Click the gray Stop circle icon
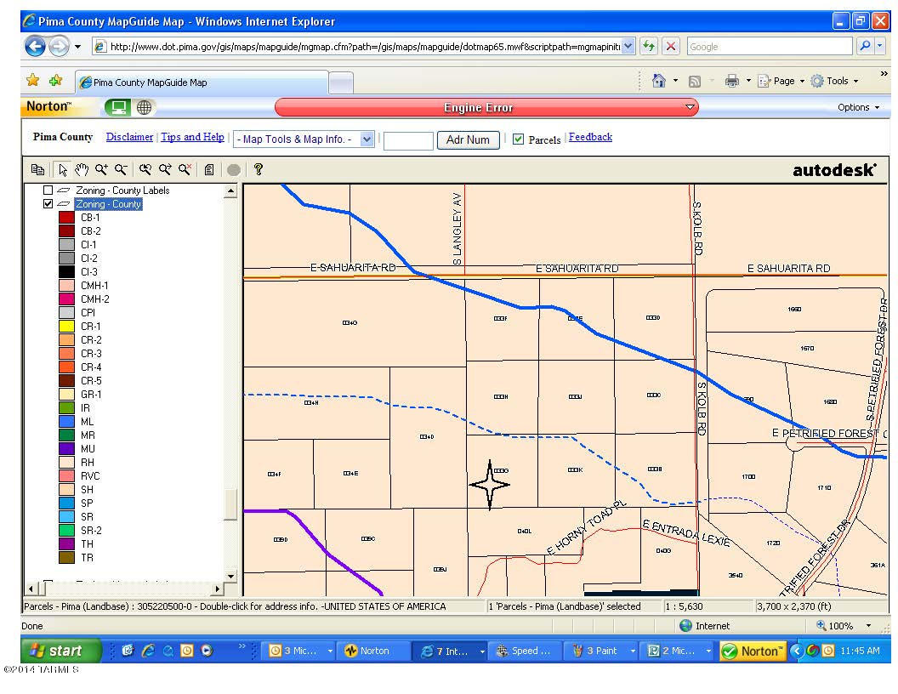The image size is (898, 694). [x=234, y=169]
